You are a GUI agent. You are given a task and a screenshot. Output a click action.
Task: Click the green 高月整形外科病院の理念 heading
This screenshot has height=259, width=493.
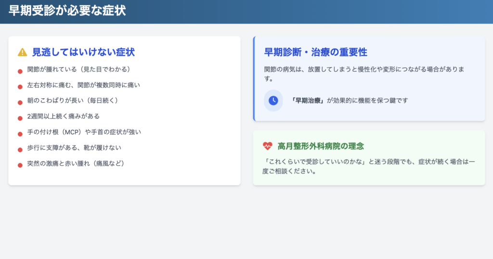[320, 146]
